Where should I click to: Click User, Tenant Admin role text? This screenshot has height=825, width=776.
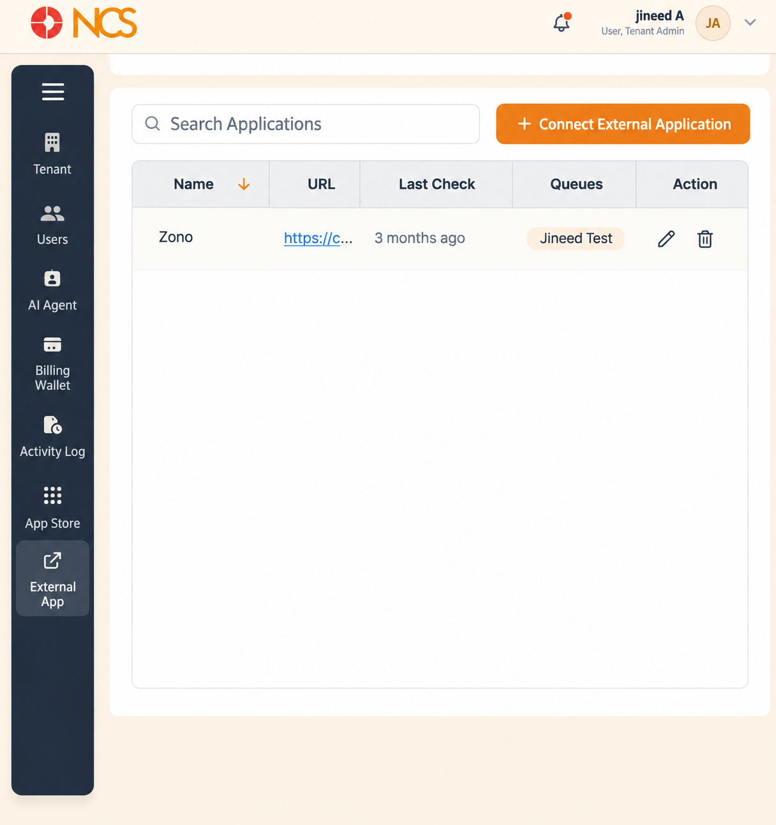pos(643,31)
